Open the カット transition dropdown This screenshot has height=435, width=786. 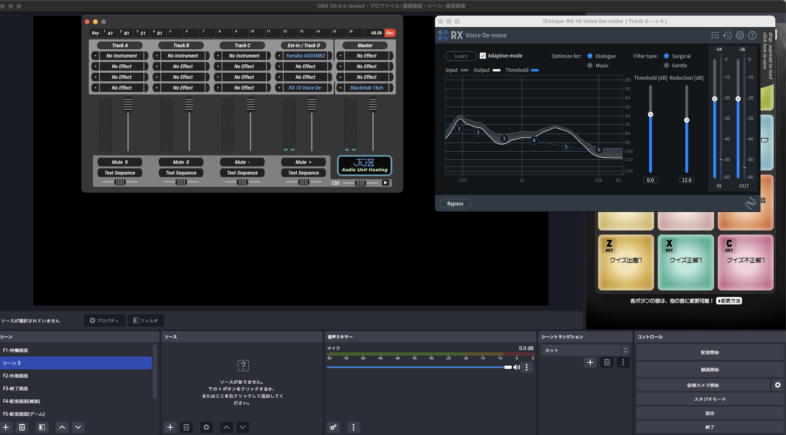pyautogui.click(x=584, y=350)
